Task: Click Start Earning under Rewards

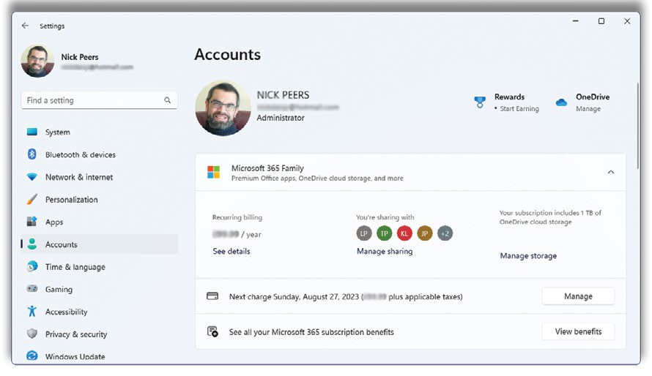Action: click(519, 109)
